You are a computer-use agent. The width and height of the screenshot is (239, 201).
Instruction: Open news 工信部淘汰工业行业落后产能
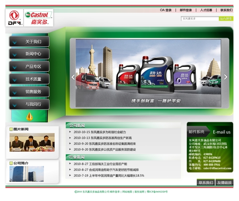point(108,164)
